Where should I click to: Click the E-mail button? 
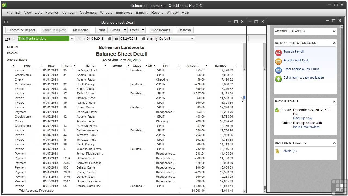click(x=115, y=30)
